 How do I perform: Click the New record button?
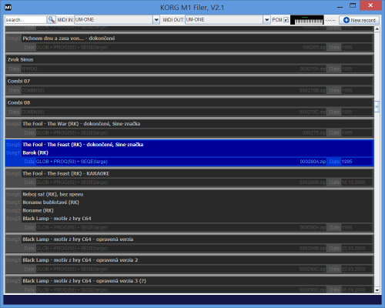coord(359,20)
